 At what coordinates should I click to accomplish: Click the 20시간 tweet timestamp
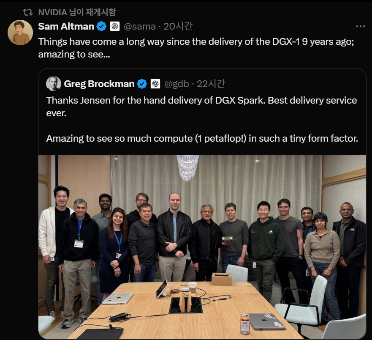[x=178, y=26]
